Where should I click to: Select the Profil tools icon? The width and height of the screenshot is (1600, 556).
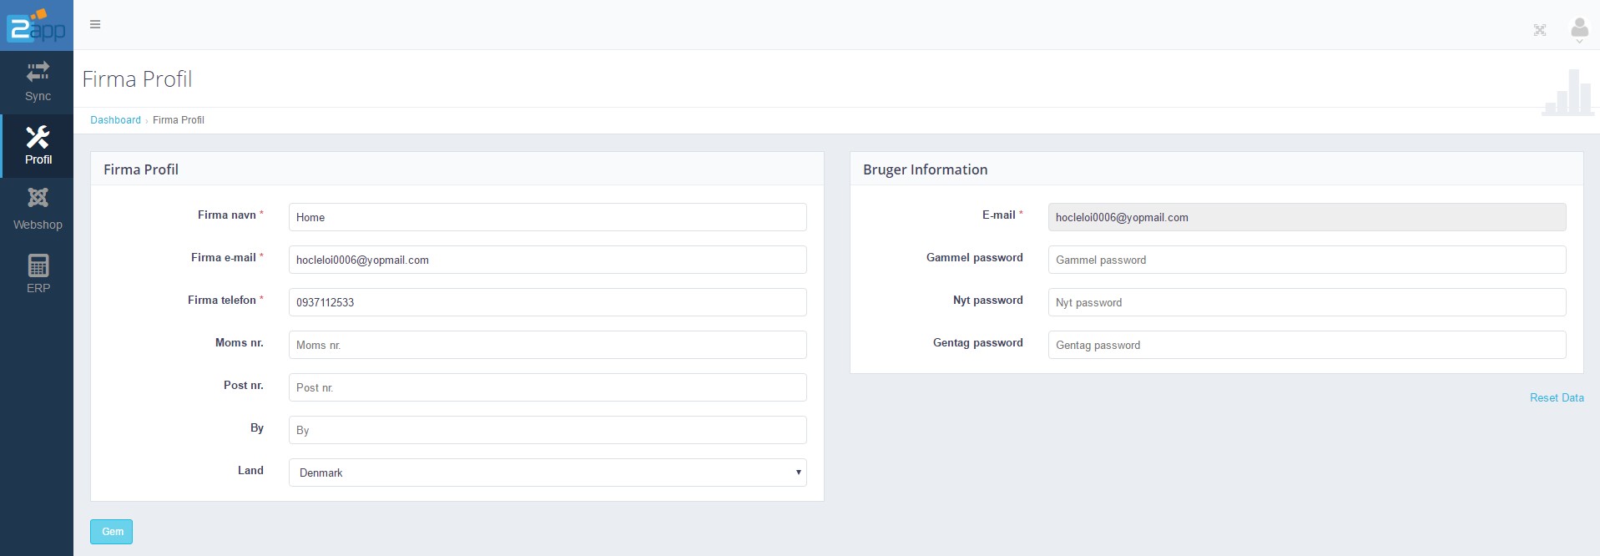click(x=38, y=137)
